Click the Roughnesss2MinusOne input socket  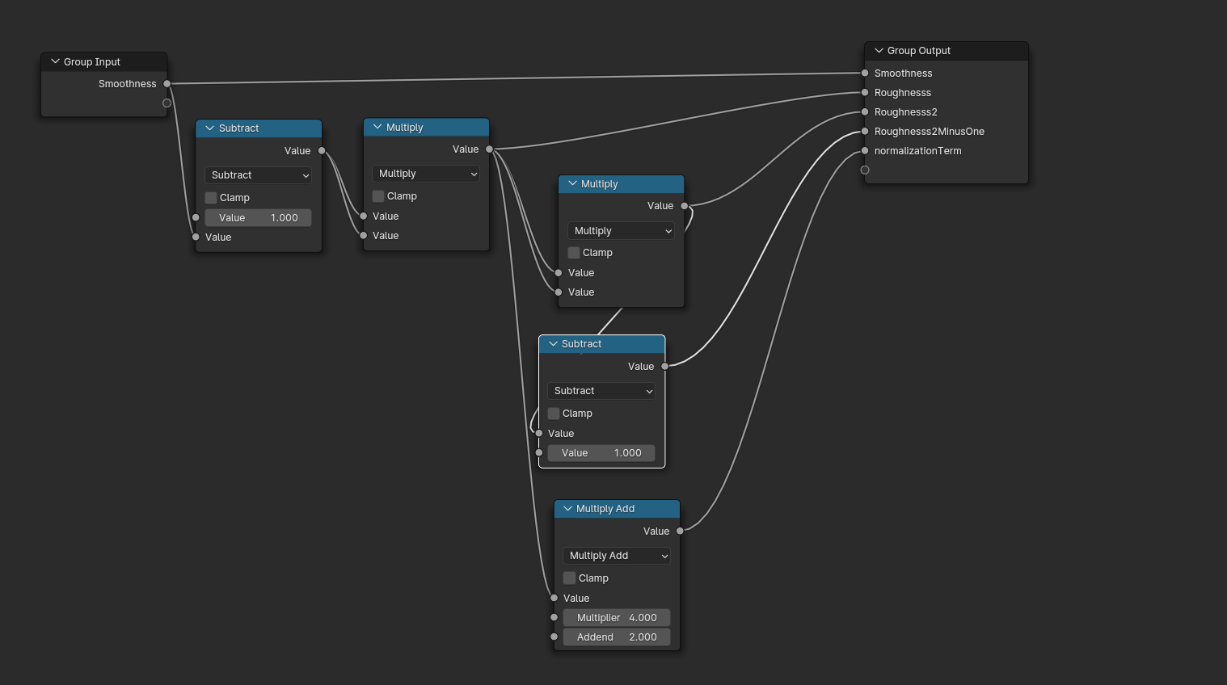click(x=865, y=132)
